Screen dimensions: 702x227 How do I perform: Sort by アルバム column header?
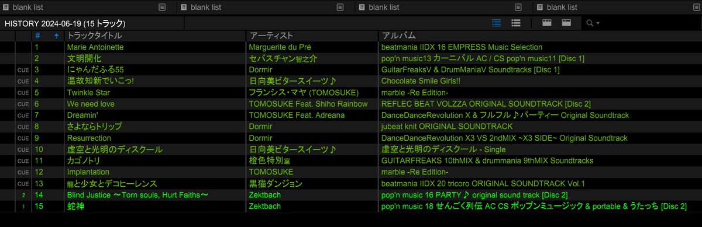[398, 36]
